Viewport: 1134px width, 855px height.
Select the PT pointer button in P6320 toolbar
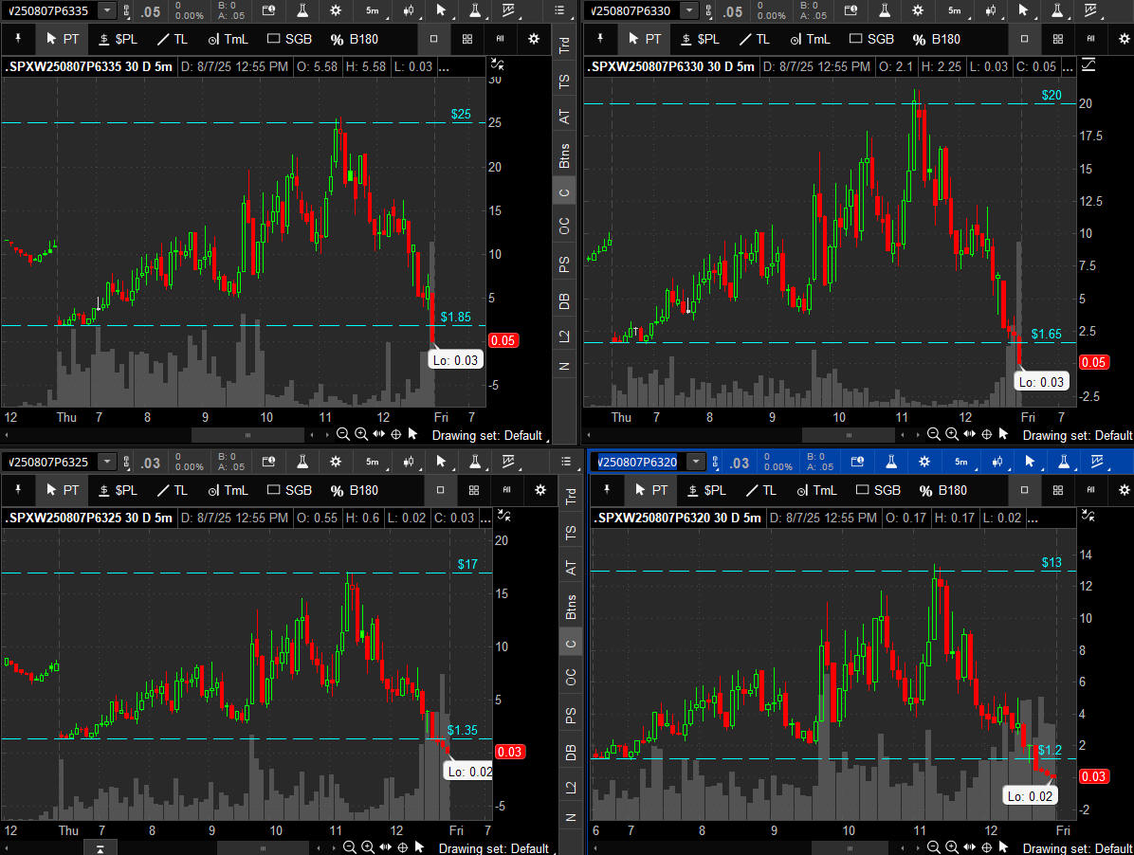652,490
